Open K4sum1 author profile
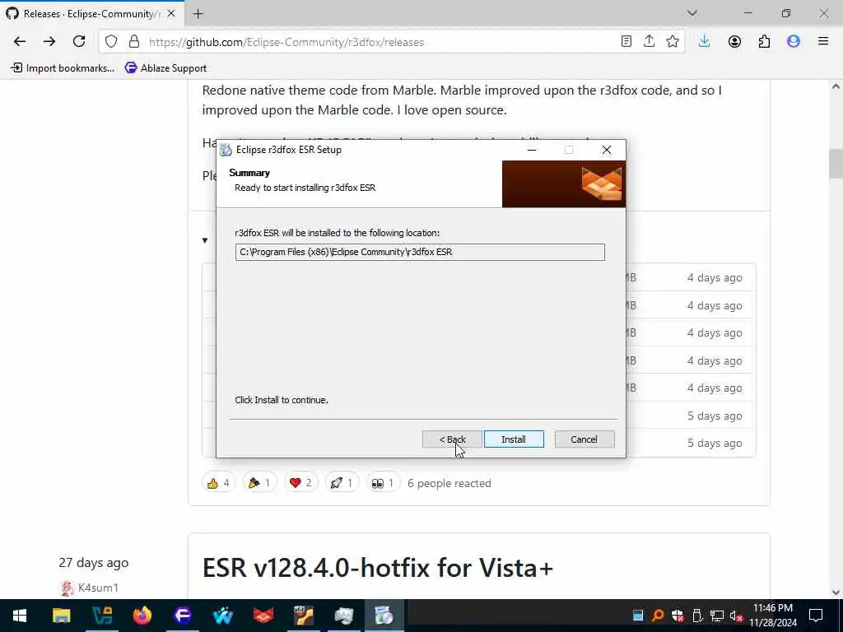This screenshot has width=843, height=632. tap(98, 588)
